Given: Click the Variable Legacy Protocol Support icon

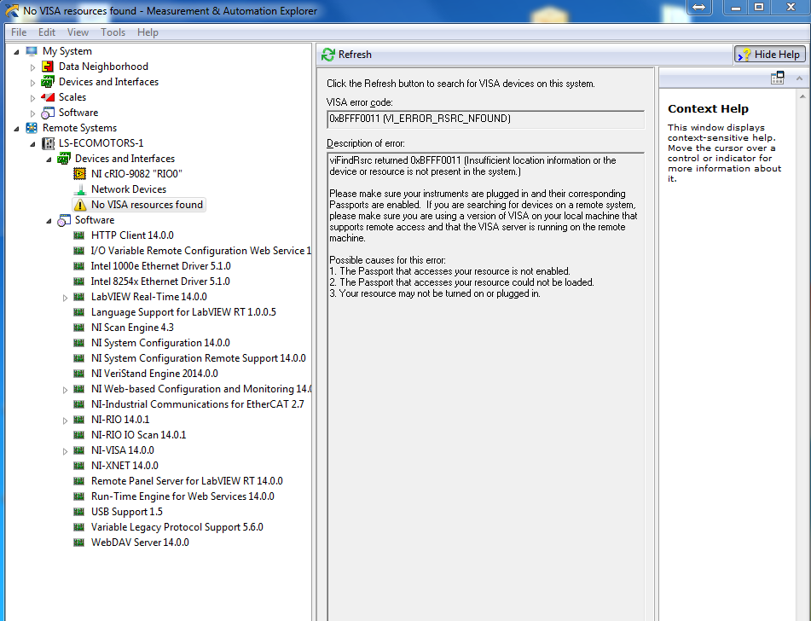Looking at the screenshot, I should pos(78,527).
